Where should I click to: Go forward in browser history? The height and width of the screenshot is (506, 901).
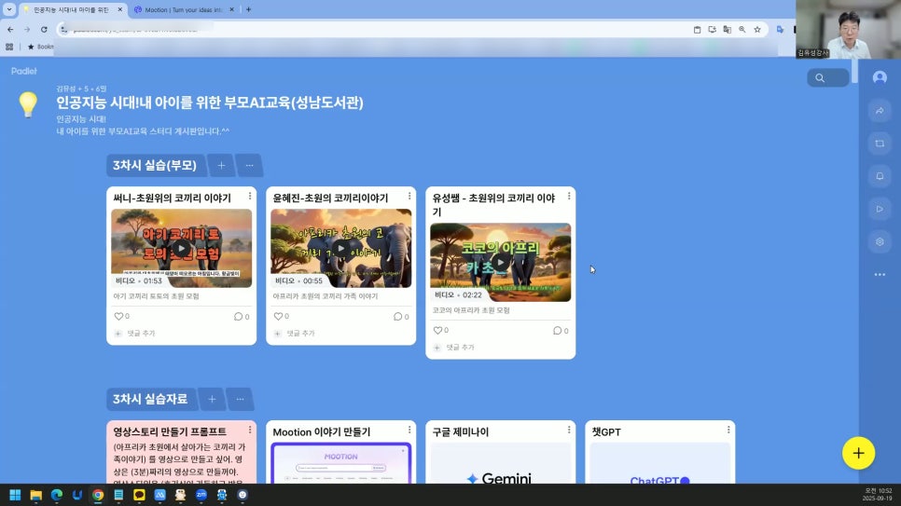[27, 29]
